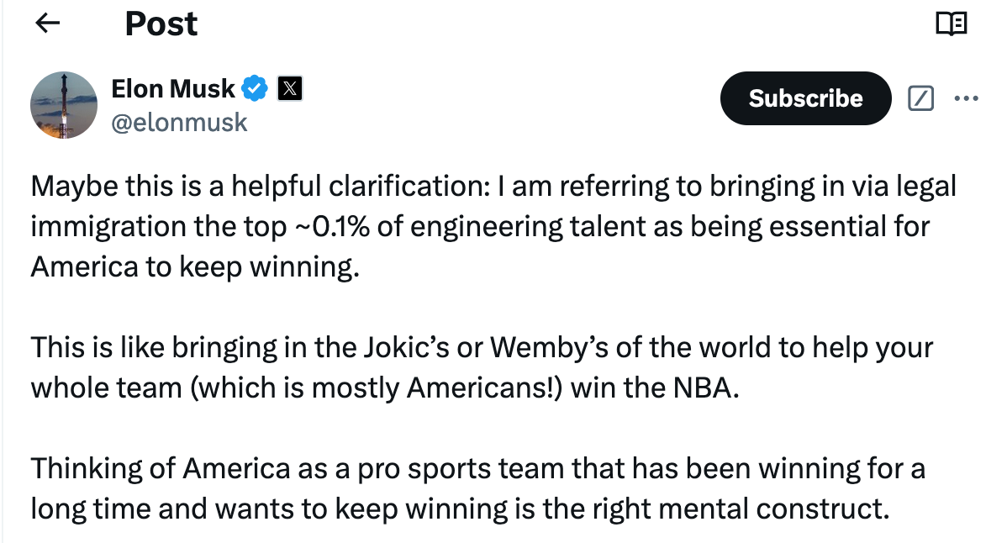Click the paragraph starting 'Thinking of America'
Image resolution: width=1007 pixels, height=543 pixels.
[x=477, y=488]
